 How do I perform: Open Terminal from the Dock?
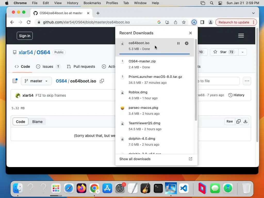click(x=158, y=188)
